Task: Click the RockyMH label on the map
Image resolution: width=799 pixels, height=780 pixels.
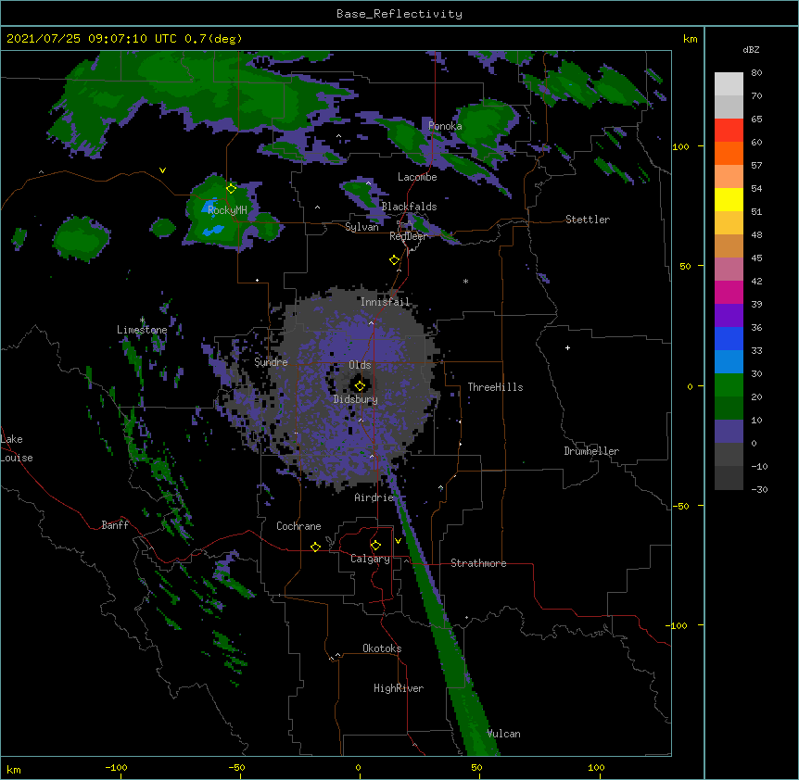Action: pyautogui.click(x=227, y=210)
